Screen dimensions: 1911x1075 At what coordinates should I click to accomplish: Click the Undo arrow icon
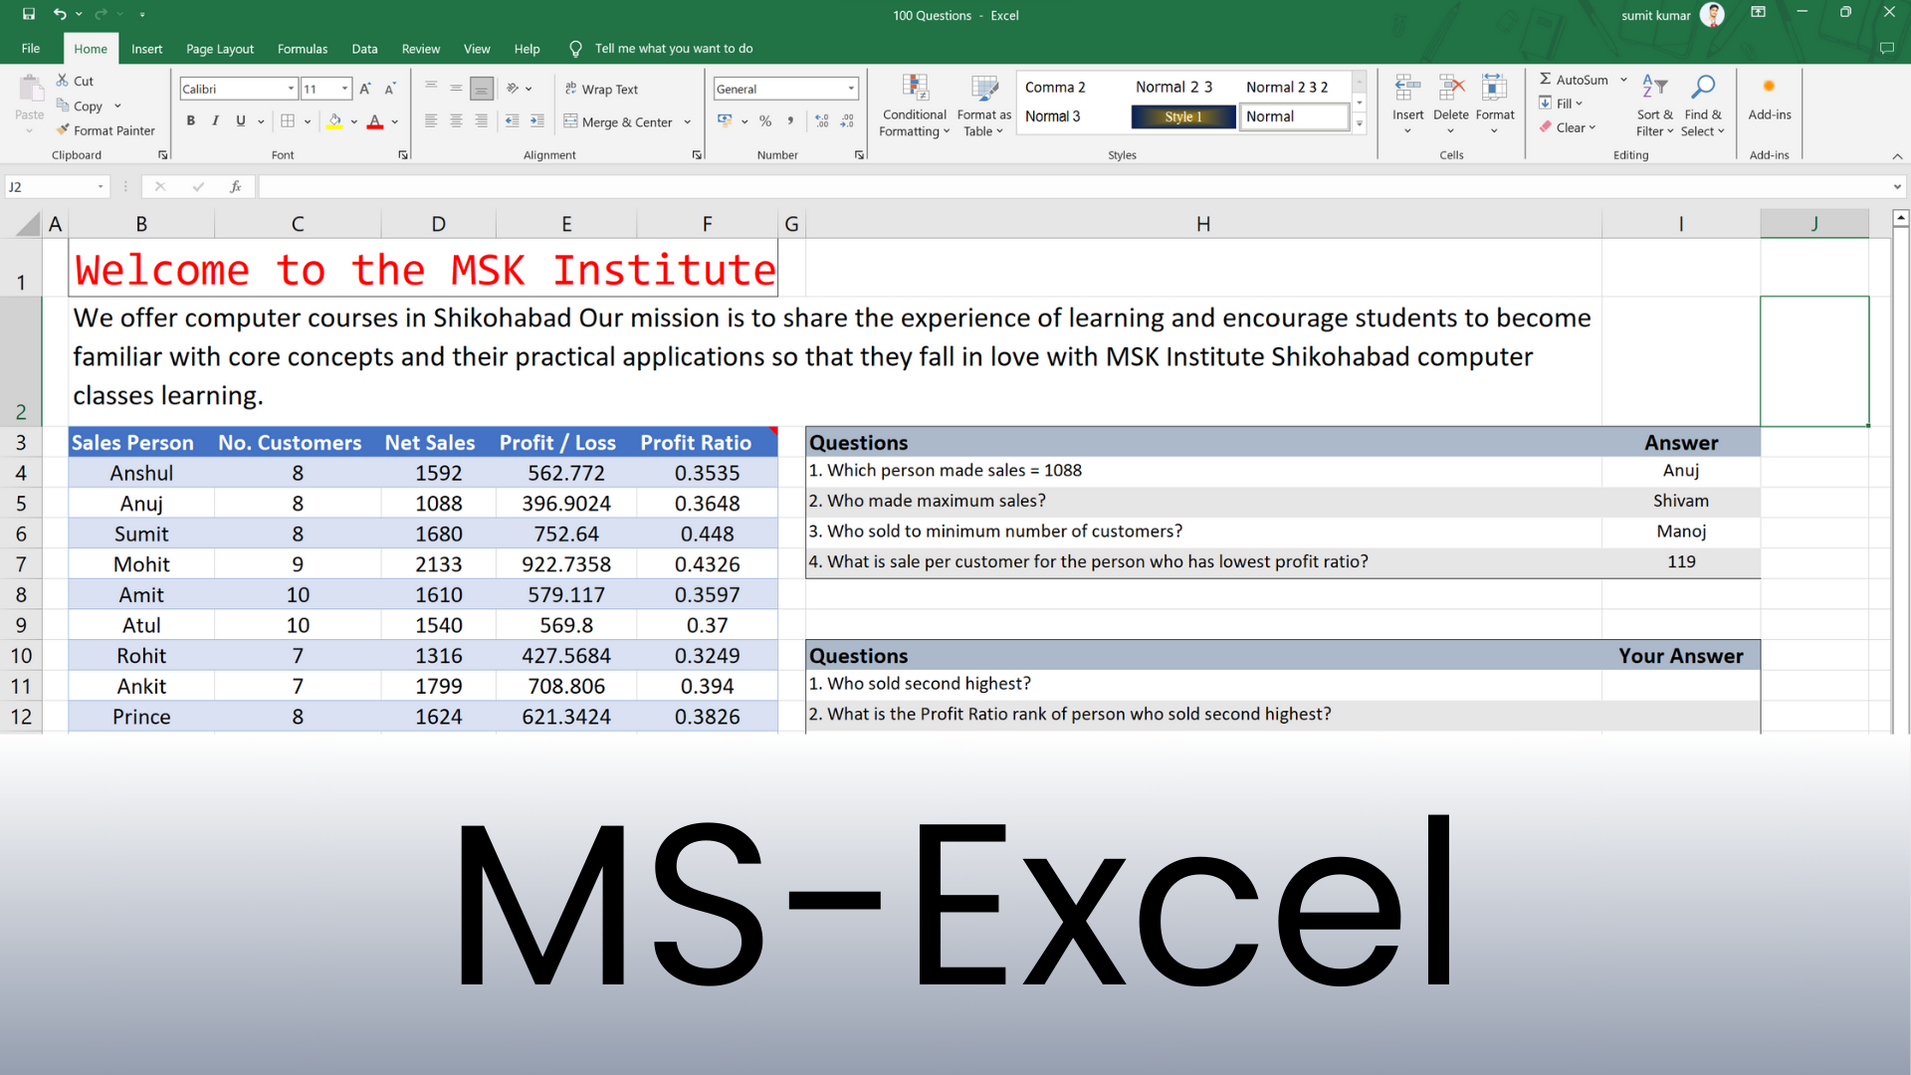60,14
